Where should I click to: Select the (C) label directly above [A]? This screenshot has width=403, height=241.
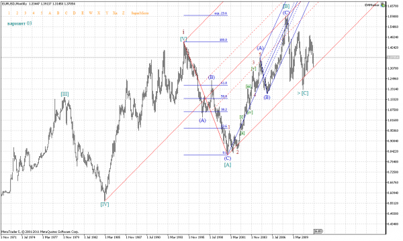228,158
